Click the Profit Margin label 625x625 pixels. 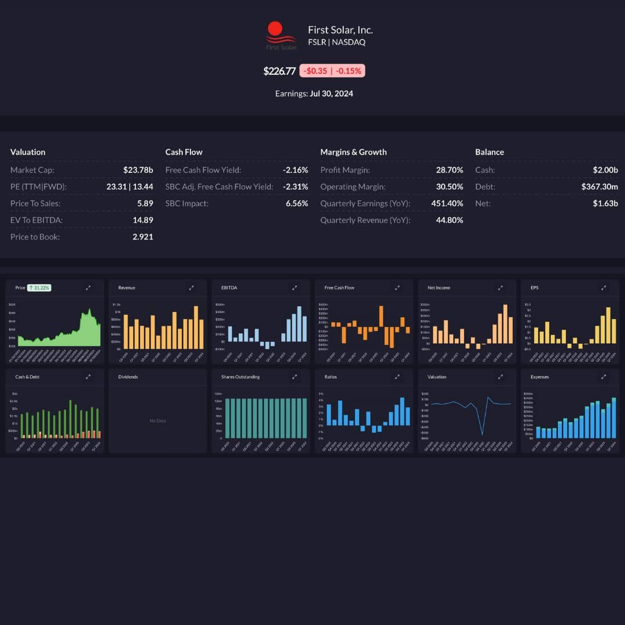(x=345, y=170)
